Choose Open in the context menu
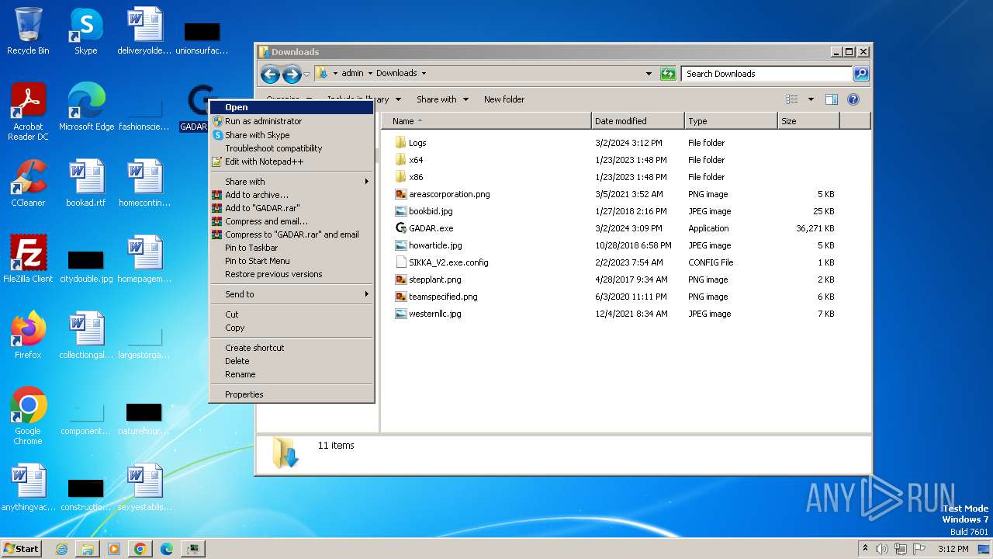This screenshot has width=993, height=559. 292,107
